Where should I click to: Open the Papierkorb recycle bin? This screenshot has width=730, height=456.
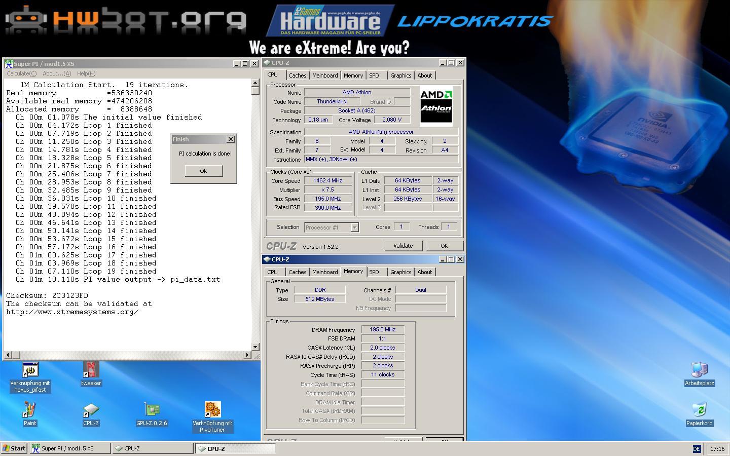click(700, 410)
